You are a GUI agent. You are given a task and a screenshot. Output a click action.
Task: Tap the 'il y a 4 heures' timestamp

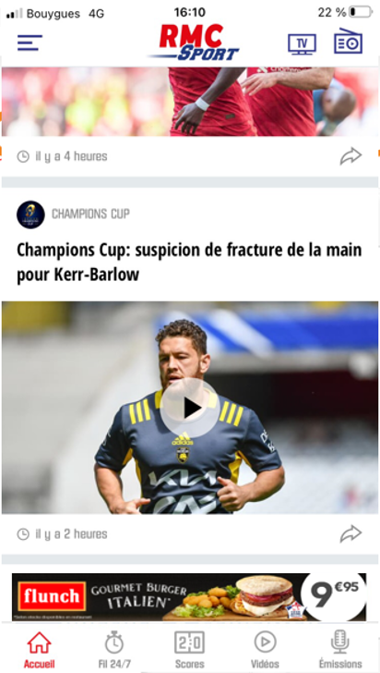click(x=62, y=156)
